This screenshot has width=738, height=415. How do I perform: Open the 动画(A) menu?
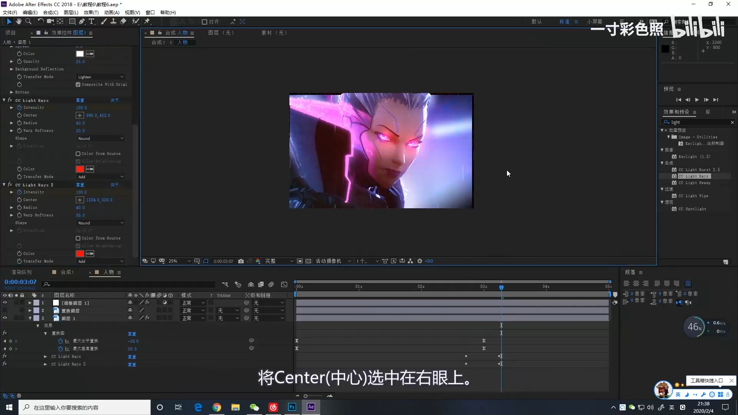[112, 12]
